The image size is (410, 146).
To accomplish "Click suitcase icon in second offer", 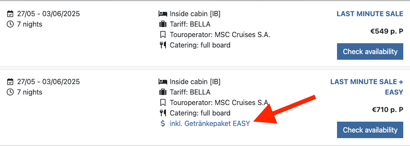I will tap(163, 92).
